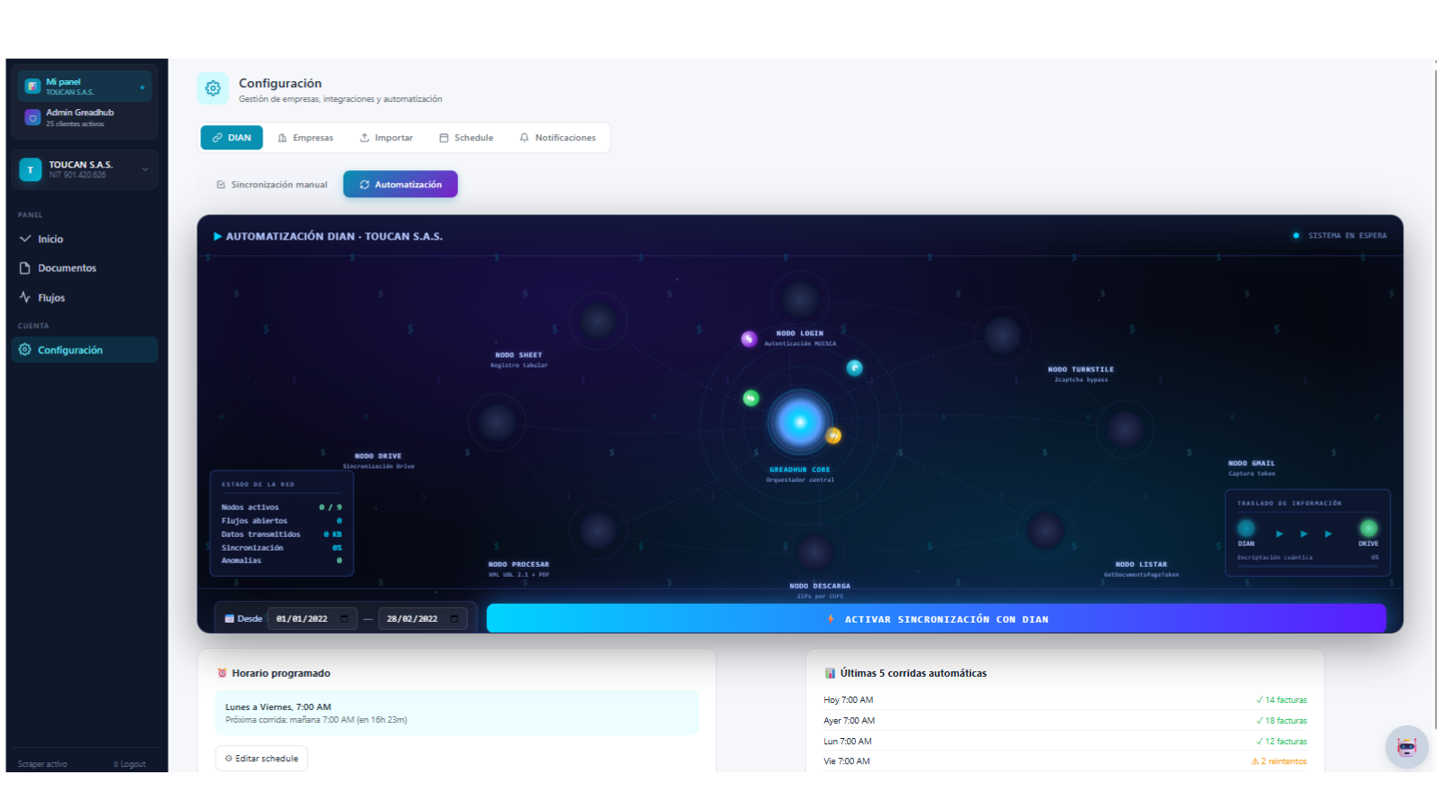Viewport: 1443px width, 811px height.
Task: Click the calendar icon on the Schedule tab
Action: tap(444, 138)
